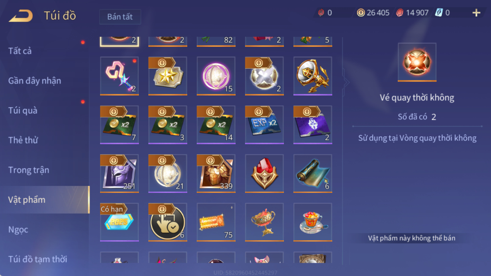
Task: Click the Bán tất button
Action: (120, 17)
